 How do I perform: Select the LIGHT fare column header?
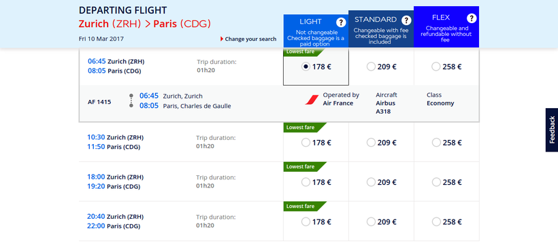pyautogui.click(x=316, y=31)
